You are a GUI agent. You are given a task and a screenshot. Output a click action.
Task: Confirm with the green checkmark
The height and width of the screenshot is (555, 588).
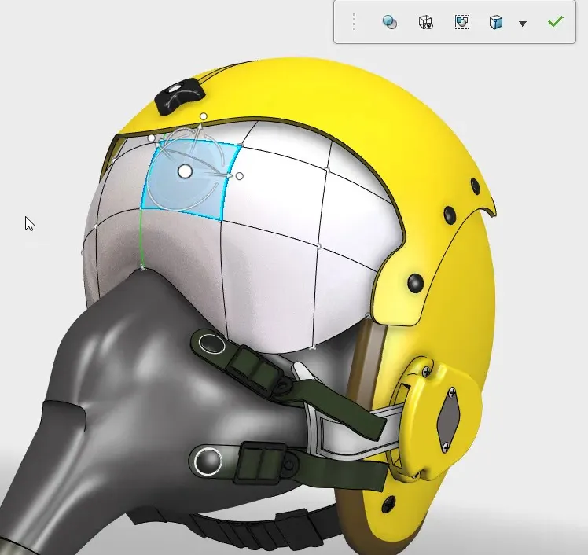[x=555, y=21]
